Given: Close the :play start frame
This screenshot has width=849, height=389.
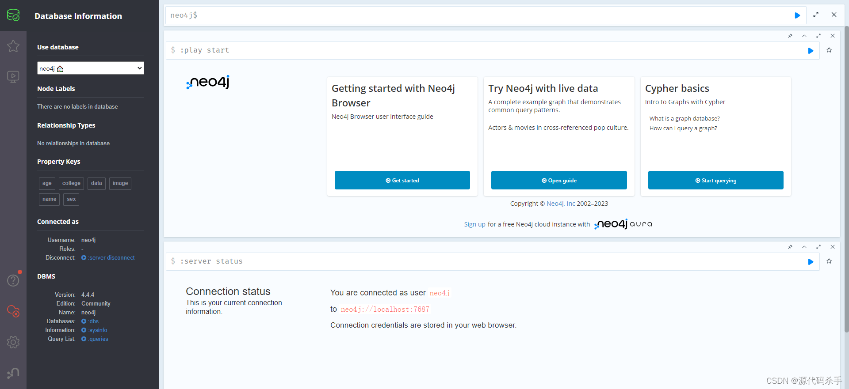Looking at the screenshot, I should (x=833, y=36).
